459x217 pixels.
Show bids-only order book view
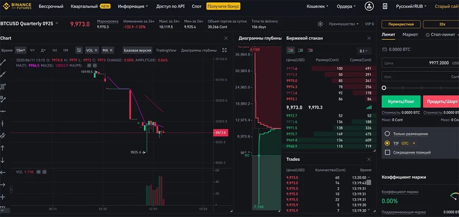[x=300, y=50]
